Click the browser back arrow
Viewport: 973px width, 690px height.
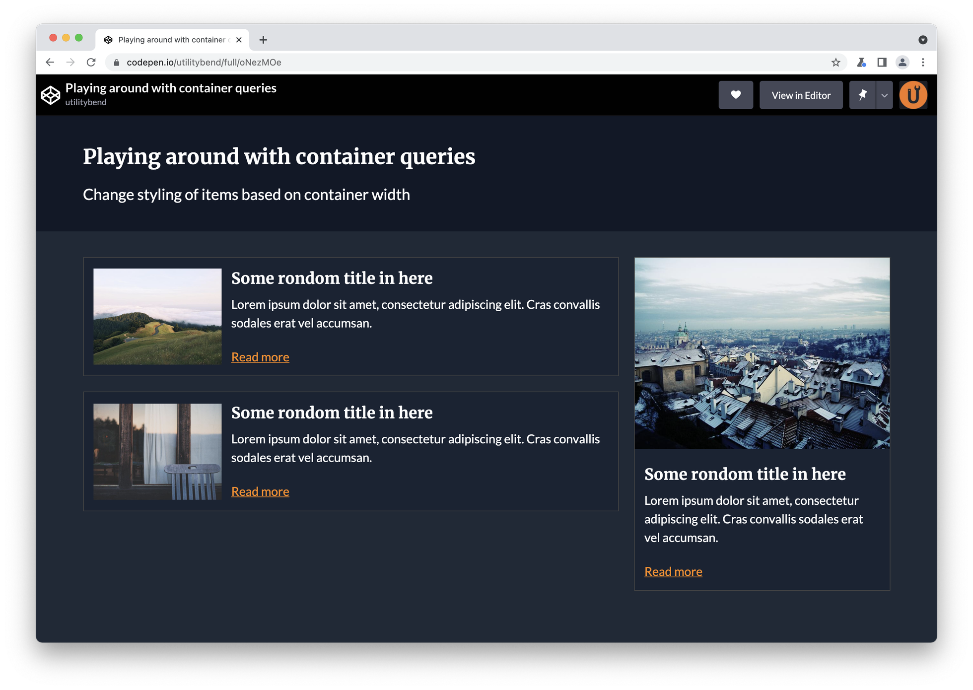(x=50, y=62)
